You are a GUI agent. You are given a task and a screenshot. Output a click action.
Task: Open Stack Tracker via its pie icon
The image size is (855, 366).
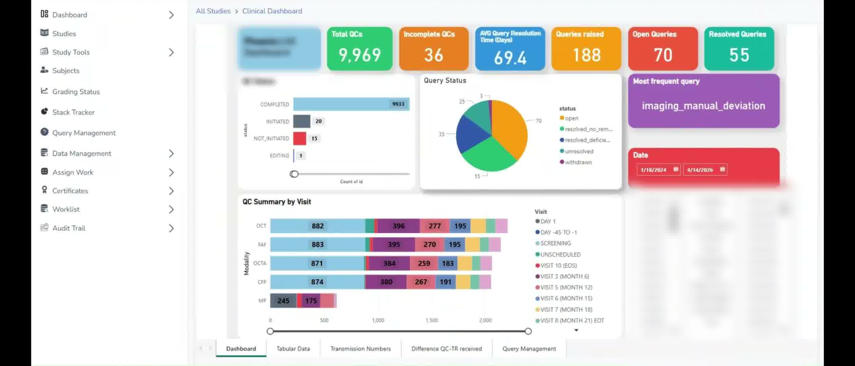coord(44,112)
